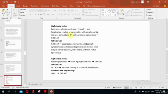Open Quick Styles gallery
This screenshot has height=94, width=168.
[x=128, y=13]
